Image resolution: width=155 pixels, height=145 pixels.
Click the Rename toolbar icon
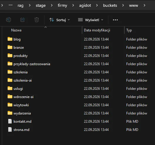(9, 20)
